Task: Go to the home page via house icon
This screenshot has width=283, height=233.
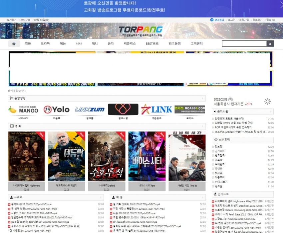Action: (x=14, y=44)
